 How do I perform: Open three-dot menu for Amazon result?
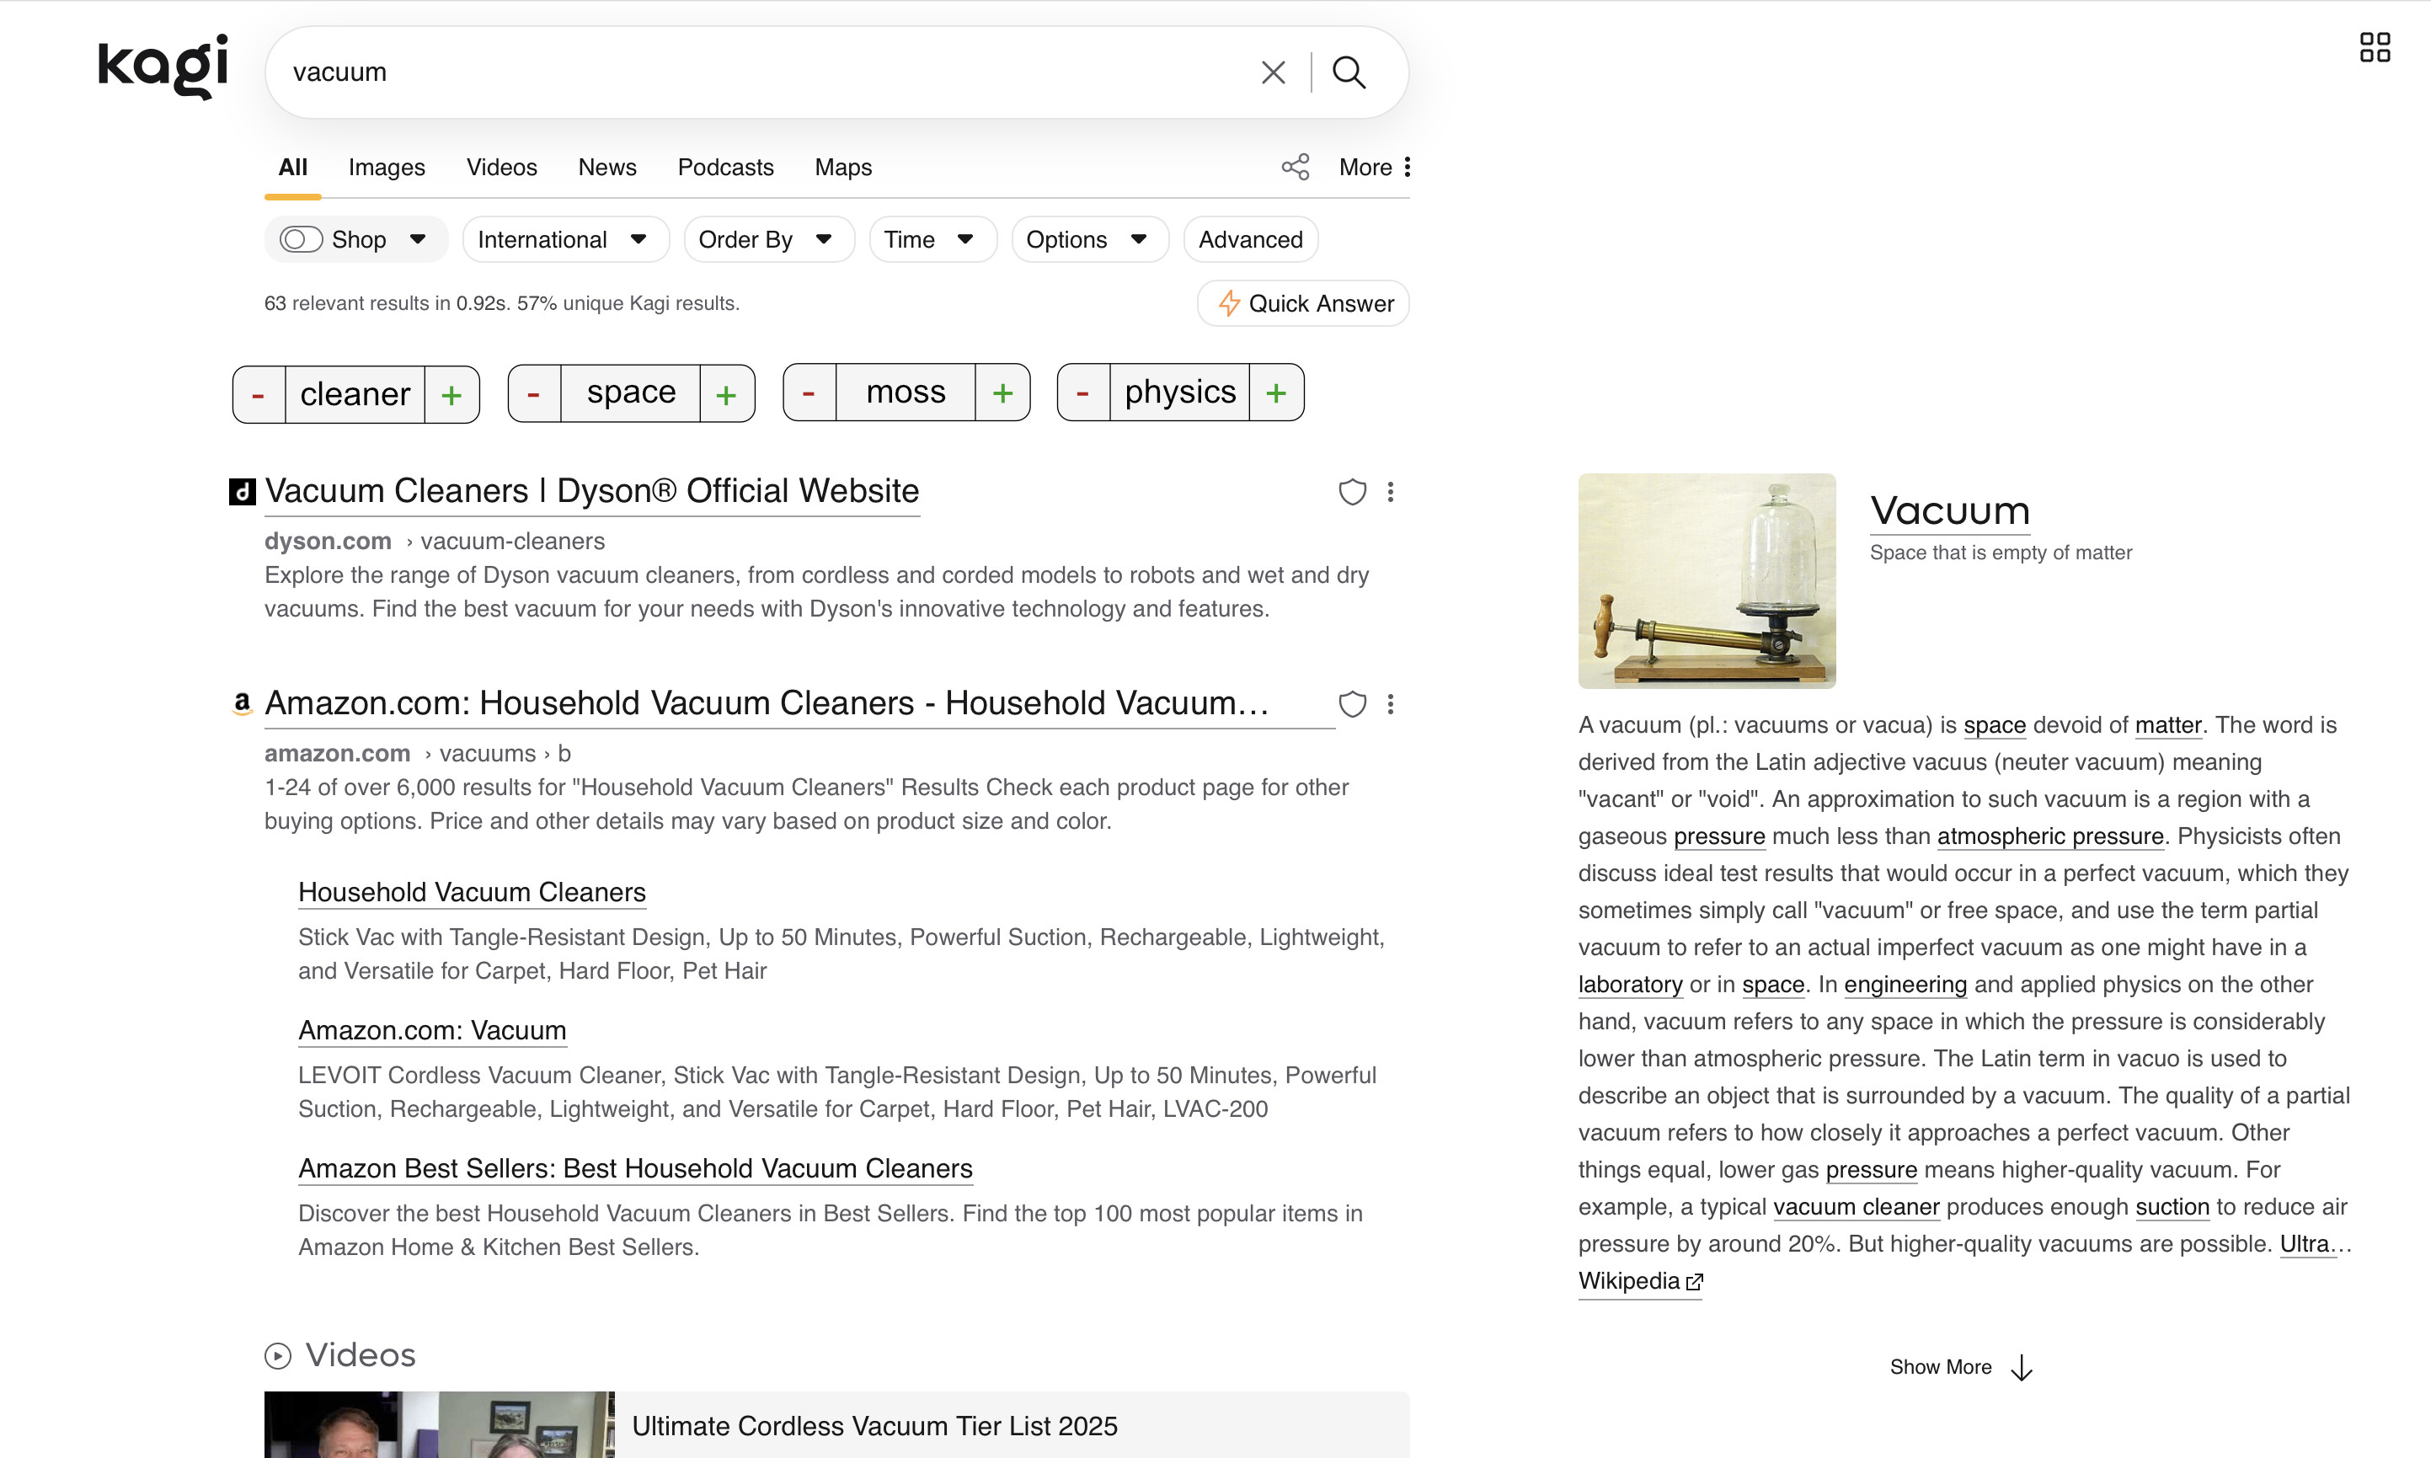tap(1390, 703)
